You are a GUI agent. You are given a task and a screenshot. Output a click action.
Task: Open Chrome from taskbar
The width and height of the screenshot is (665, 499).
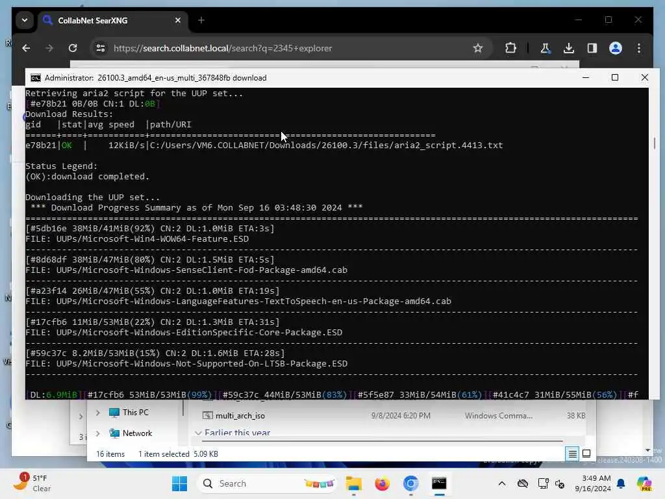click(410, 483)
